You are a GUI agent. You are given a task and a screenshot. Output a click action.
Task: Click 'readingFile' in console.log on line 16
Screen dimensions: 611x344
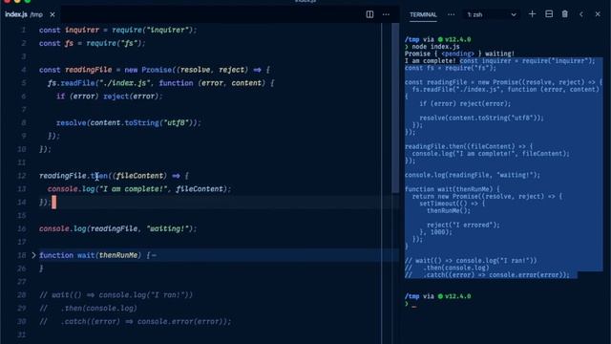114,228
